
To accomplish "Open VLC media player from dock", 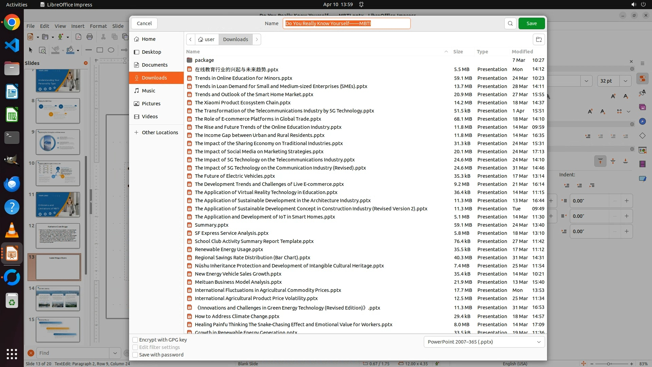I will pyautogui.click(x=12, y=230).
